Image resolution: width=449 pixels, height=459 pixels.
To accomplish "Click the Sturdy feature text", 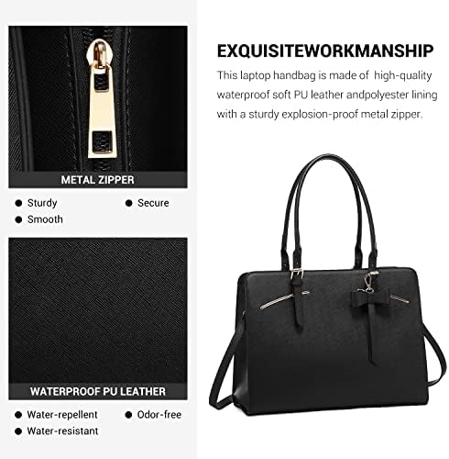I will (x=42, y=203).
